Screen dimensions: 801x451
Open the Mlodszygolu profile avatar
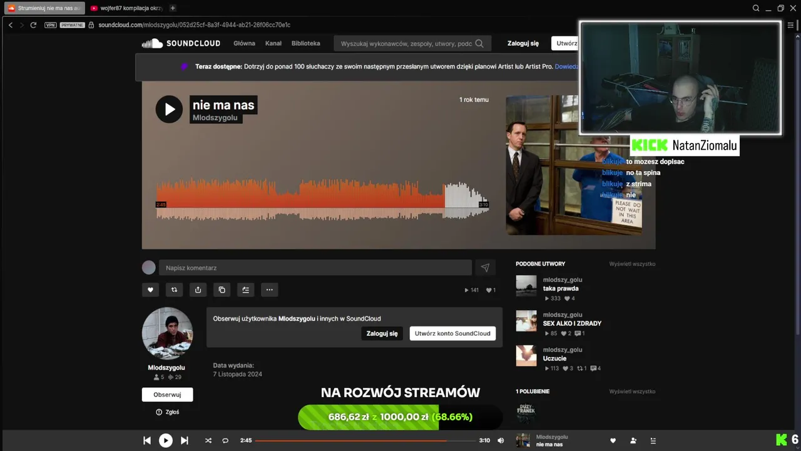(x=167, y=333)
